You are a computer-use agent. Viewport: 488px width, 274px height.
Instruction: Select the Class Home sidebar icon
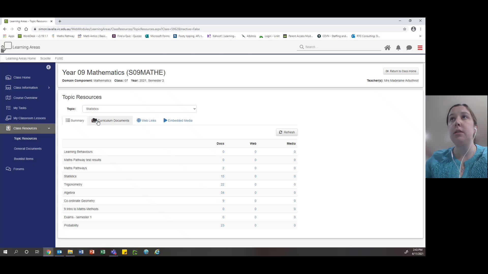click(8, 77)
